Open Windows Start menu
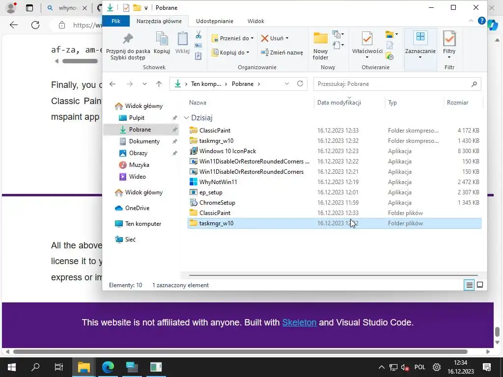This screenshot has width=503, height=377. click(x=12, y=367)
